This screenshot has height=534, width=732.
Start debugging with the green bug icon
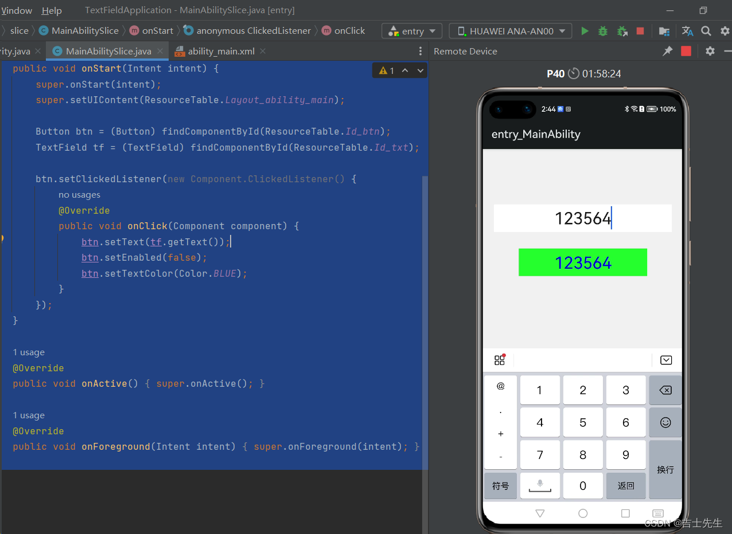[x=602, y=31]
